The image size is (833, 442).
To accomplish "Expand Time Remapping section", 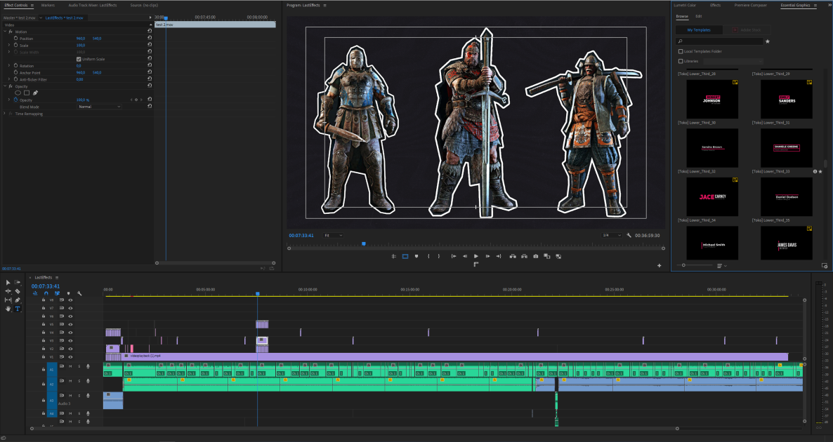I will point(5,114).
